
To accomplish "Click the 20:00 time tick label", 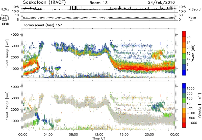I will (x=149, y=135).
